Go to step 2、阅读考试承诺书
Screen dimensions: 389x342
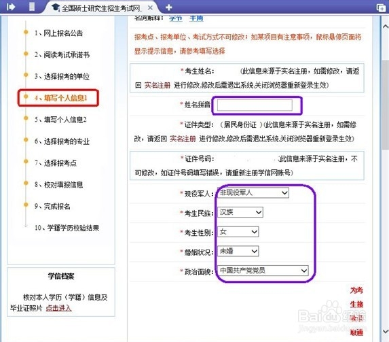tap(62, 54)
